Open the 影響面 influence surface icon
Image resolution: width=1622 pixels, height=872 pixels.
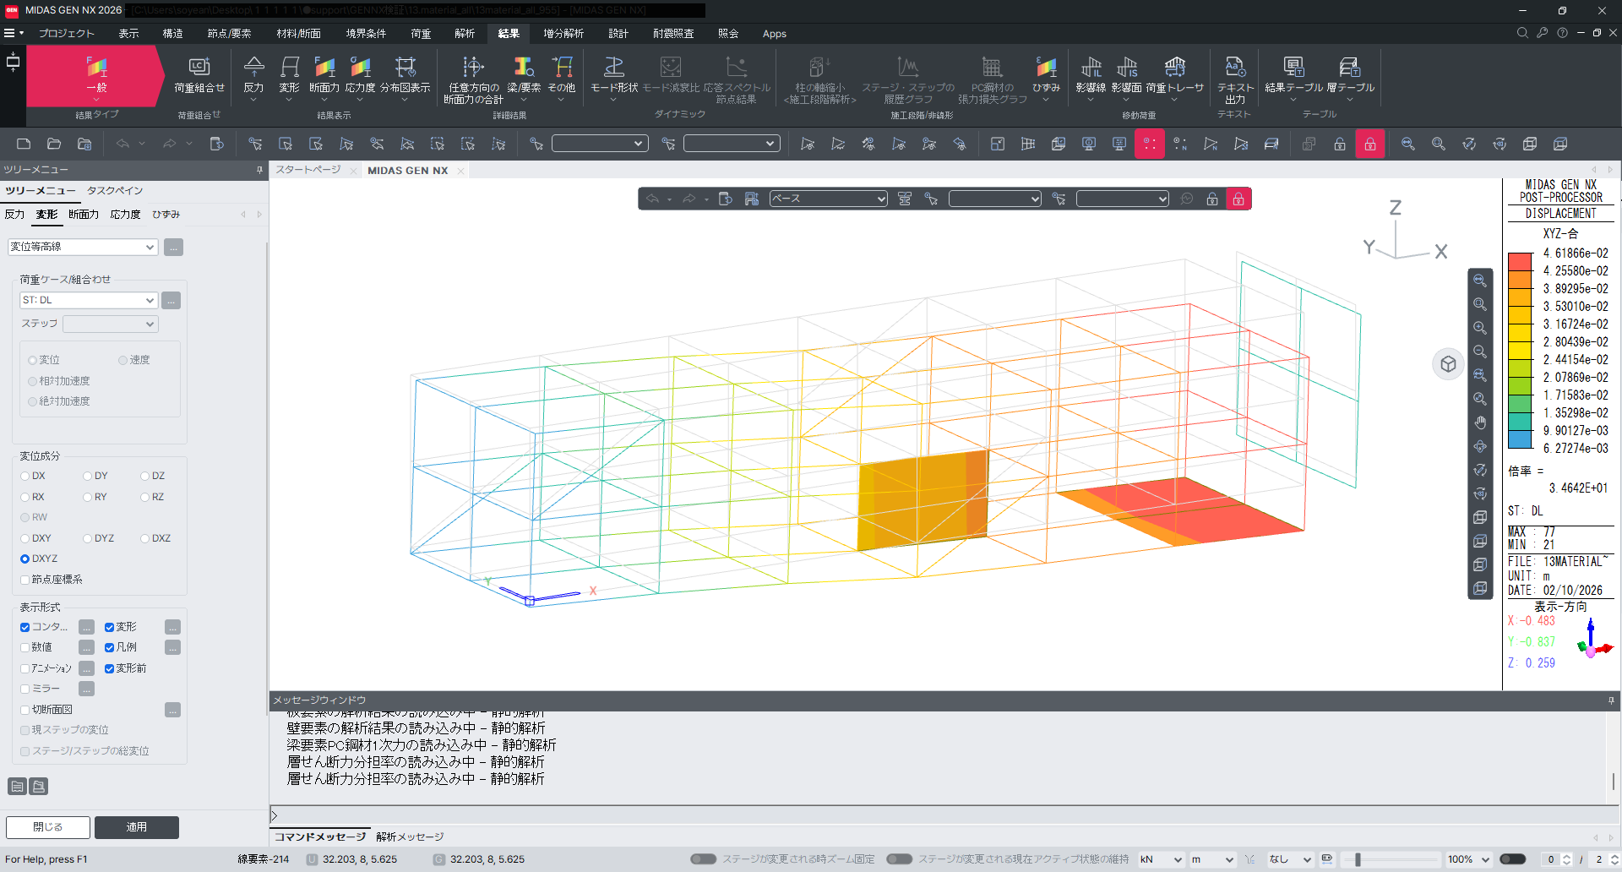pos(1127,74)
